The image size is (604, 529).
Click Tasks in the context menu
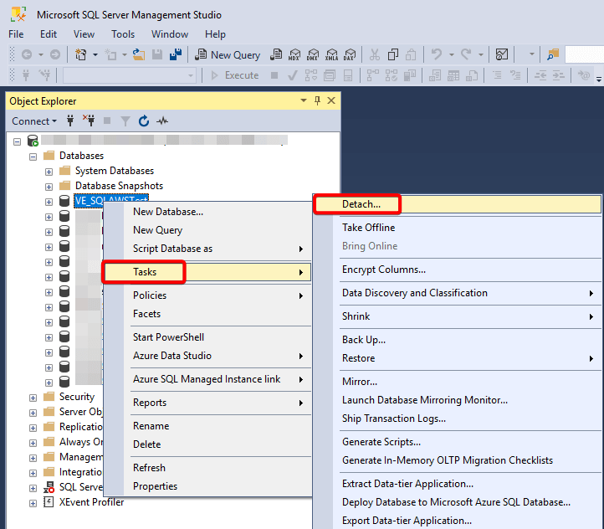pyautogui.click(x=207, y=272)
